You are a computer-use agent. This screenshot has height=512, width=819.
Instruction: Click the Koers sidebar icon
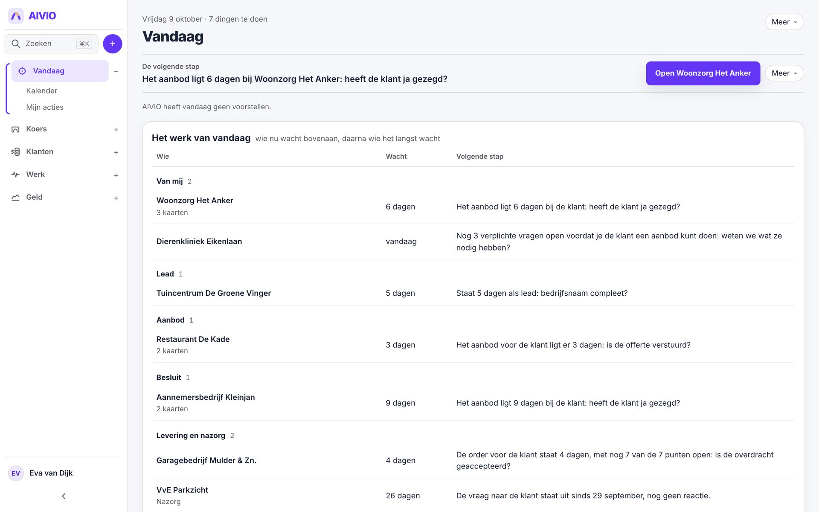[x=15, y=129]
